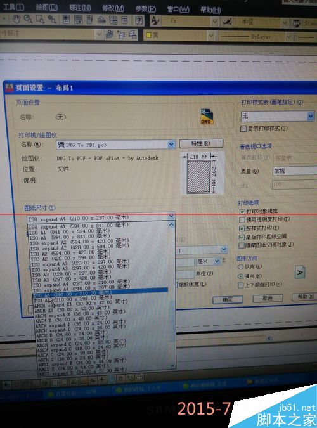Open 打印样式表 dropdown showing 无
The width and height of the screenshot is (317, 428).
311,116
